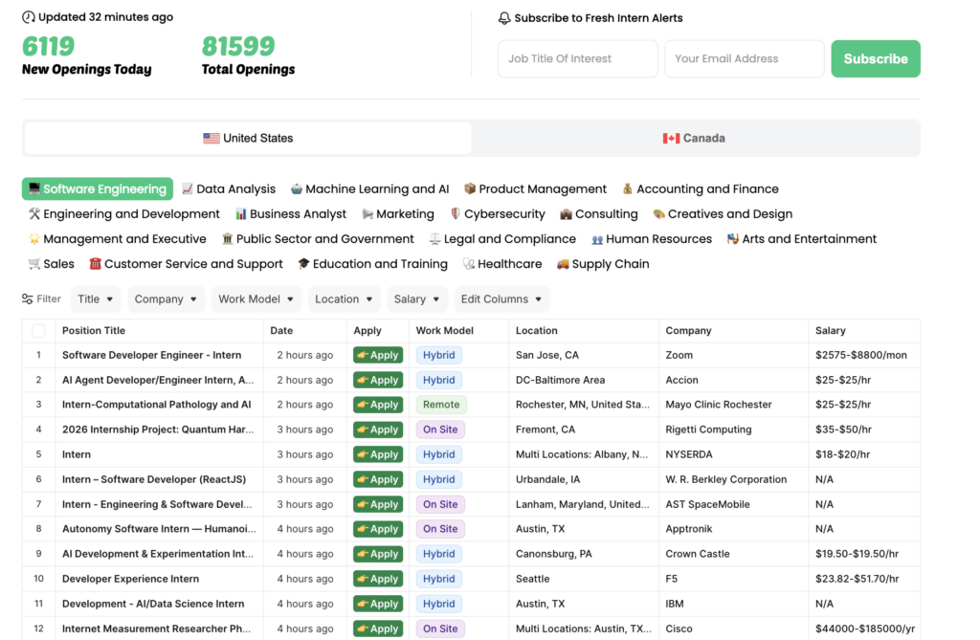Expand the Edit Columns dropdown
This screenshot has width=980, height=640.
point(501,299)
